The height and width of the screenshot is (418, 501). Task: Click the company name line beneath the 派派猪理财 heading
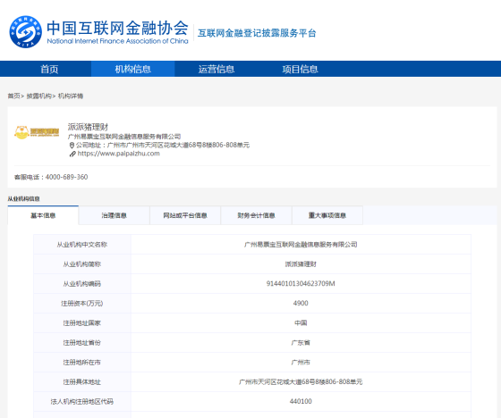124,137
